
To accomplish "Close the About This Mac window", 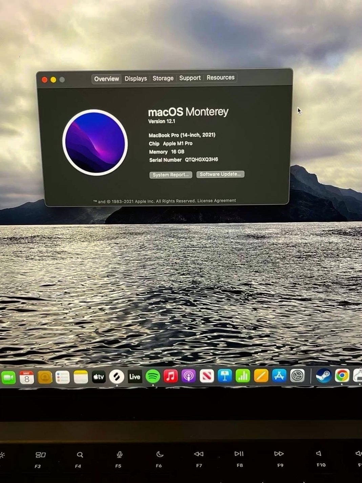I will click(x=44, y=80).
